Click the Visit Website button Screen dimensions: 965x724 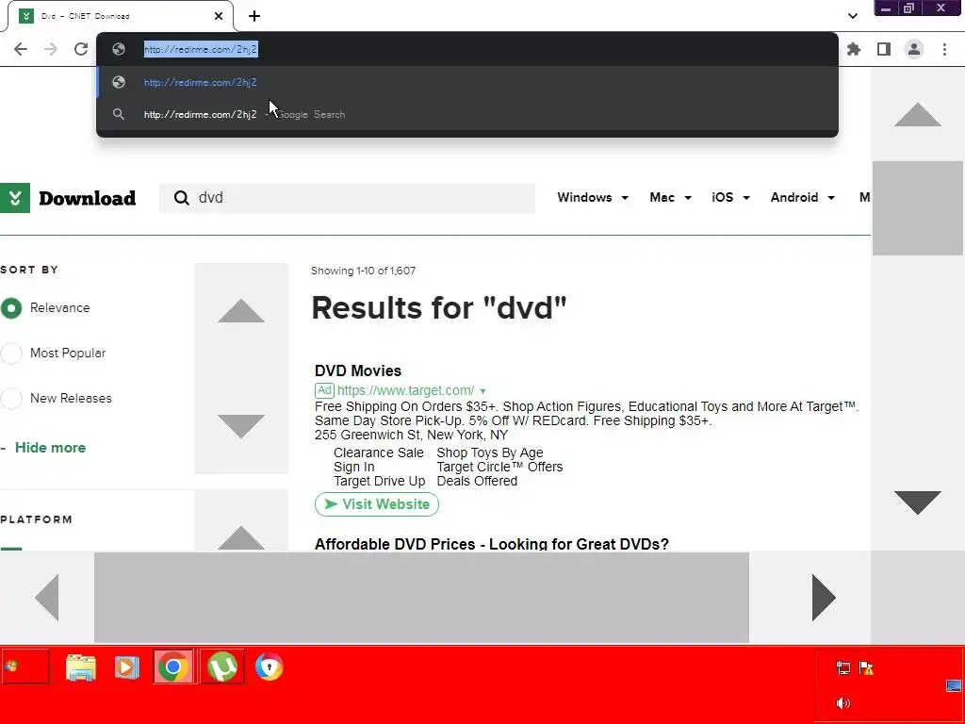[x=377, y=504]
